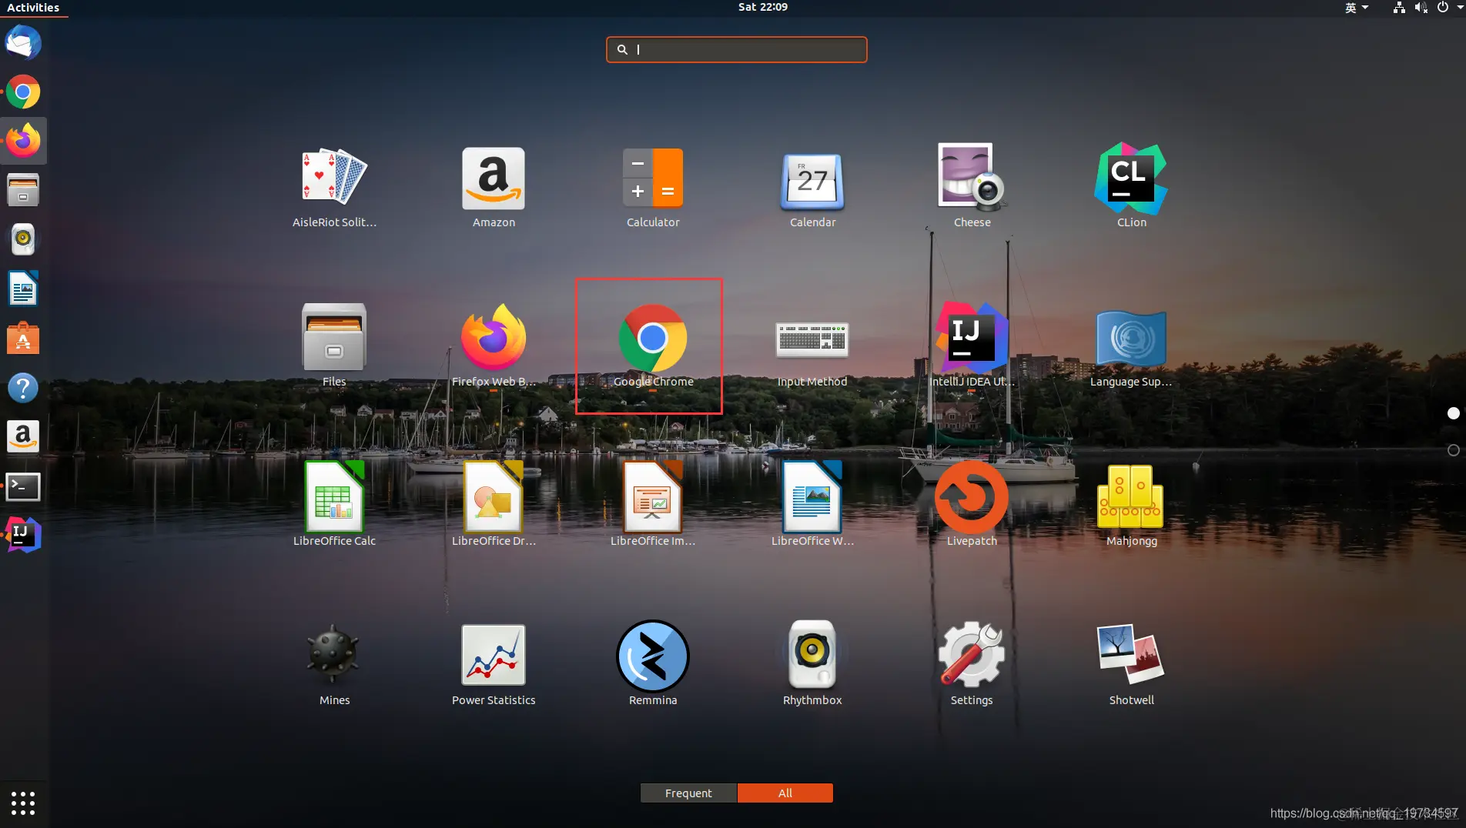Screen dimensions: 1466x828
Task: Launch the Mines game
Action: point(334,665)
